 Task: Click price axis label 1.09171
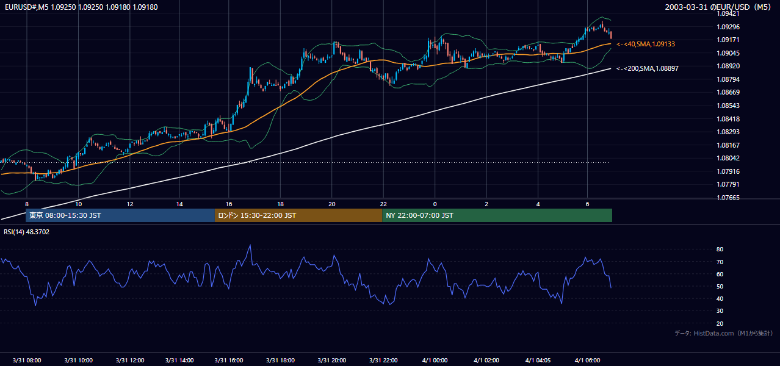728,40
